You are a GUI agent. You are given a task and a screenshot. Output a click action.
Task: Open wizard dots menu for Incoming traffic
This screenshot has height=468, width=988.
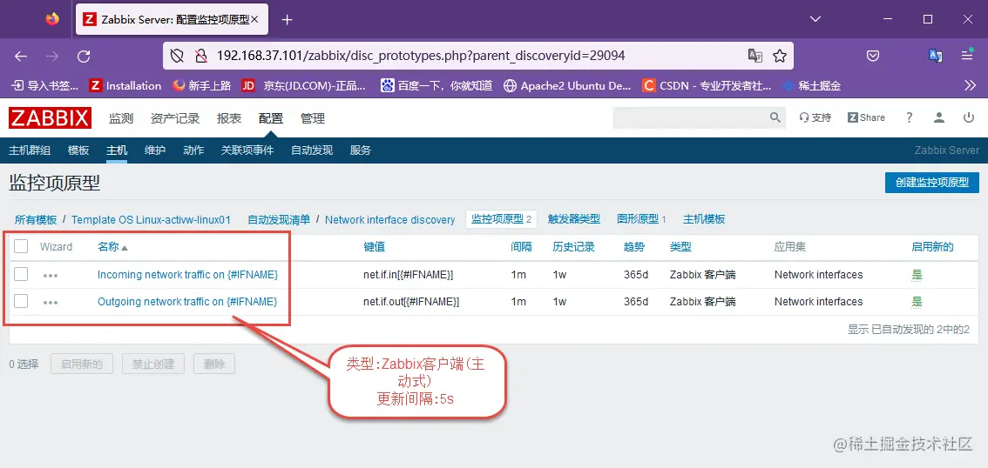click(51, 276)
